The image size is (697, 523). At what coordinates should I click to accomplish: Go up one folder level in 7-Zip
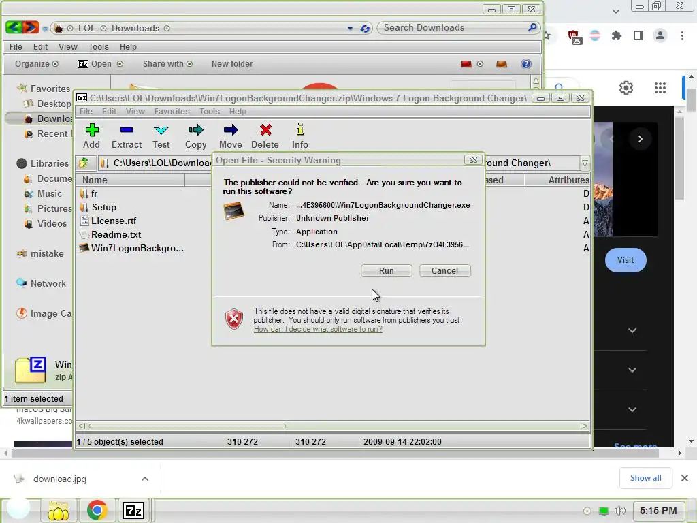(84, 163)
